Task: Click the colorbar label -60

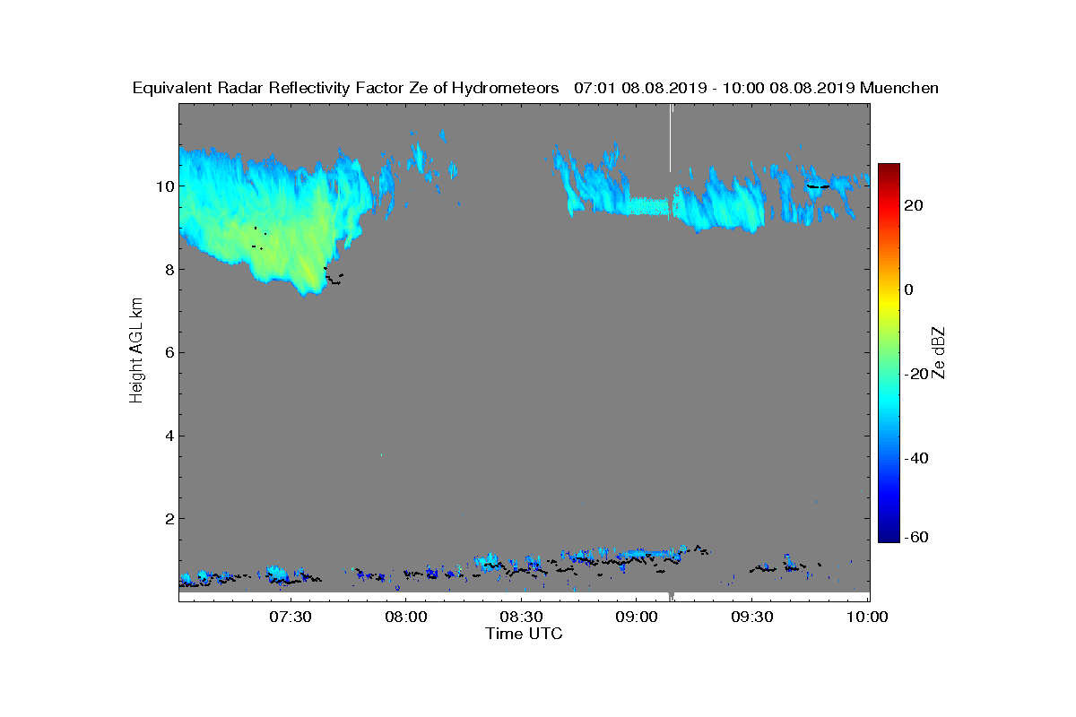Action: point(916,538)
